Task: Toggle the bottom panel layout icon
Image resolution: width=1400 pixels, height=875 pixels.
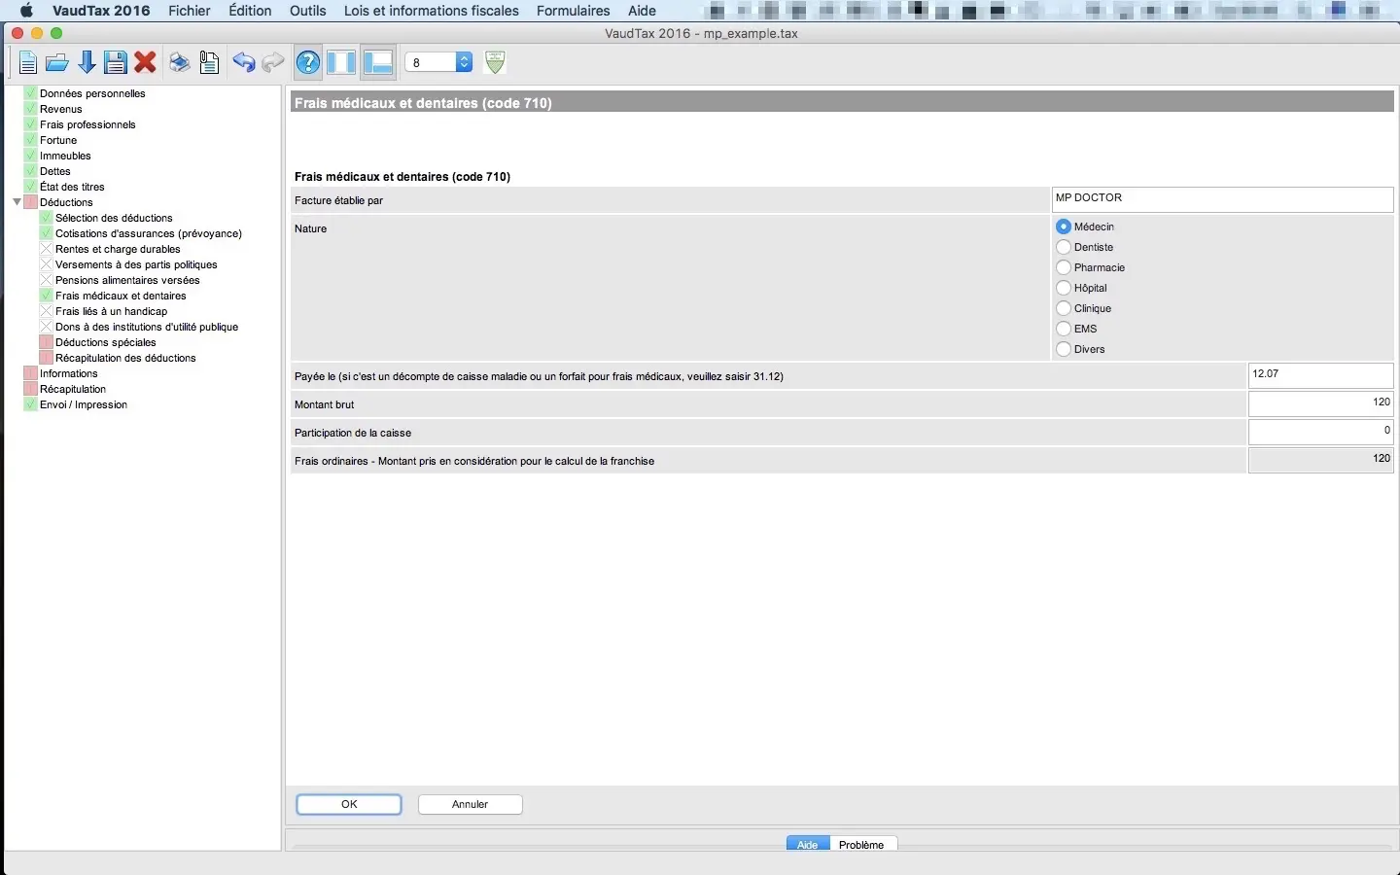Action: 378,63
